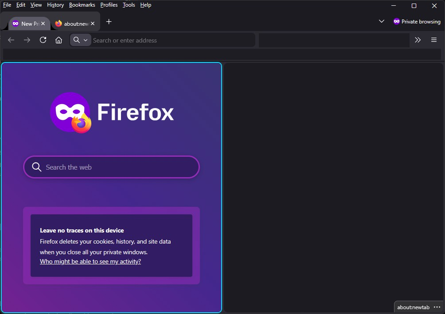Click the Leave no traces on this device heading
445x314 pixels.
point(82,230)
